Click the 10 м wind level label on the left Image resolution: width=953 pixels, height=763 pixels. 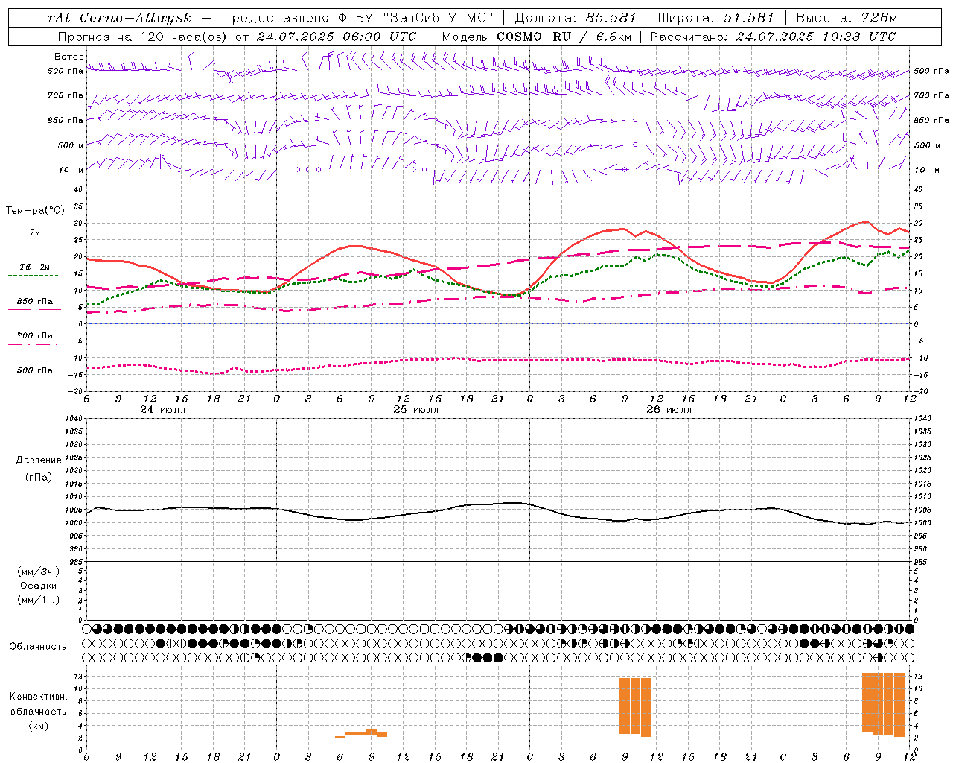click(x=71, y=170)
